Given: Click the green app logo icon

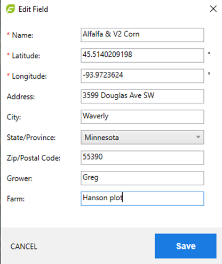Looking at the screenshot, I should [11, 9].
